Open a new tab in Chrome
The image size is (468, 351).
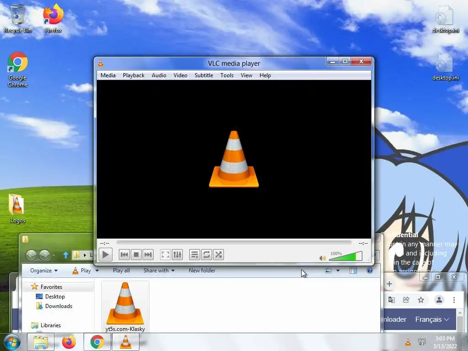(x=389, y=284)
